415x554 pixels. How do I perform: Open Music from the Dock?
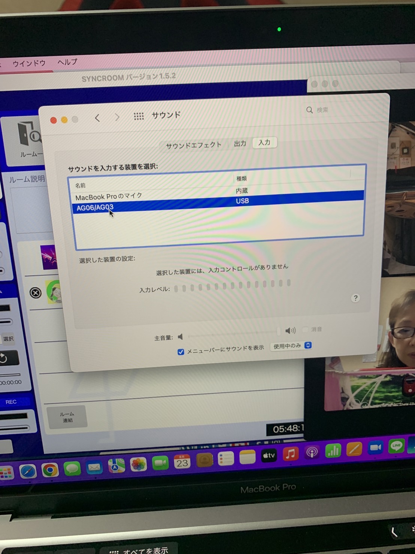pyautogui.click(x=290, y=454)
